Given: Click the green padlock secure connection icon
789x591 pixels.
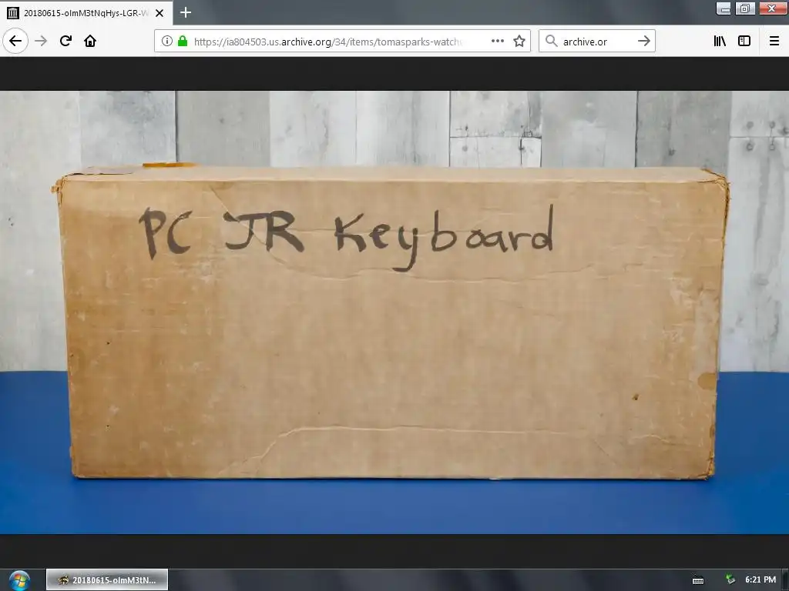Looking at the screenshot, I should (183, 42).
